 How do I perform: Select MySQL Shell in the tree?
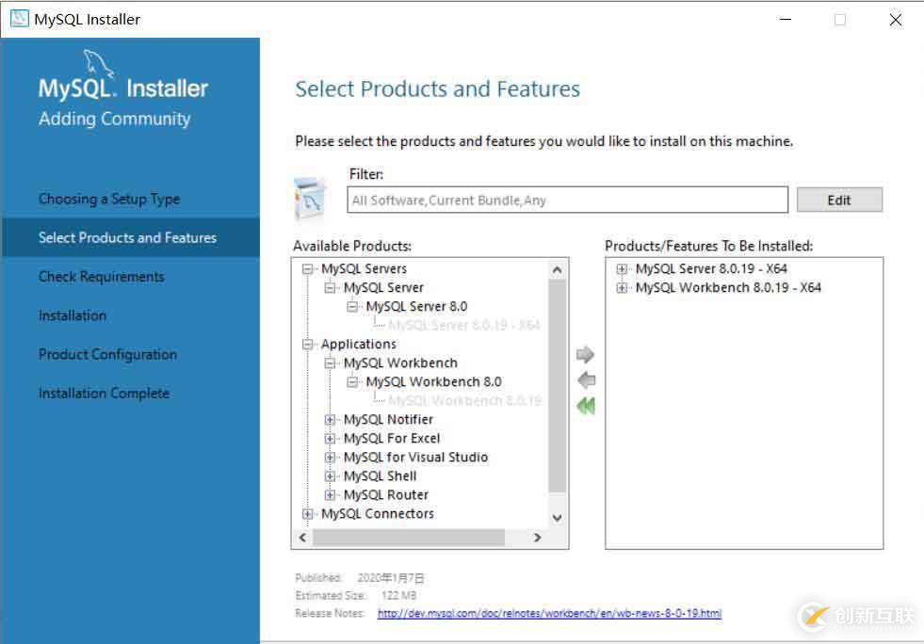381,476
